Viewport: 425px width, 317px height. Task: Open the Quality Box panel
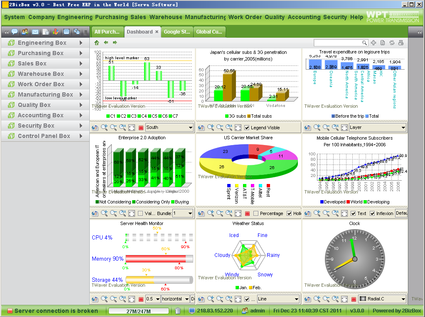pyautogui.click(x=45, y=105)
